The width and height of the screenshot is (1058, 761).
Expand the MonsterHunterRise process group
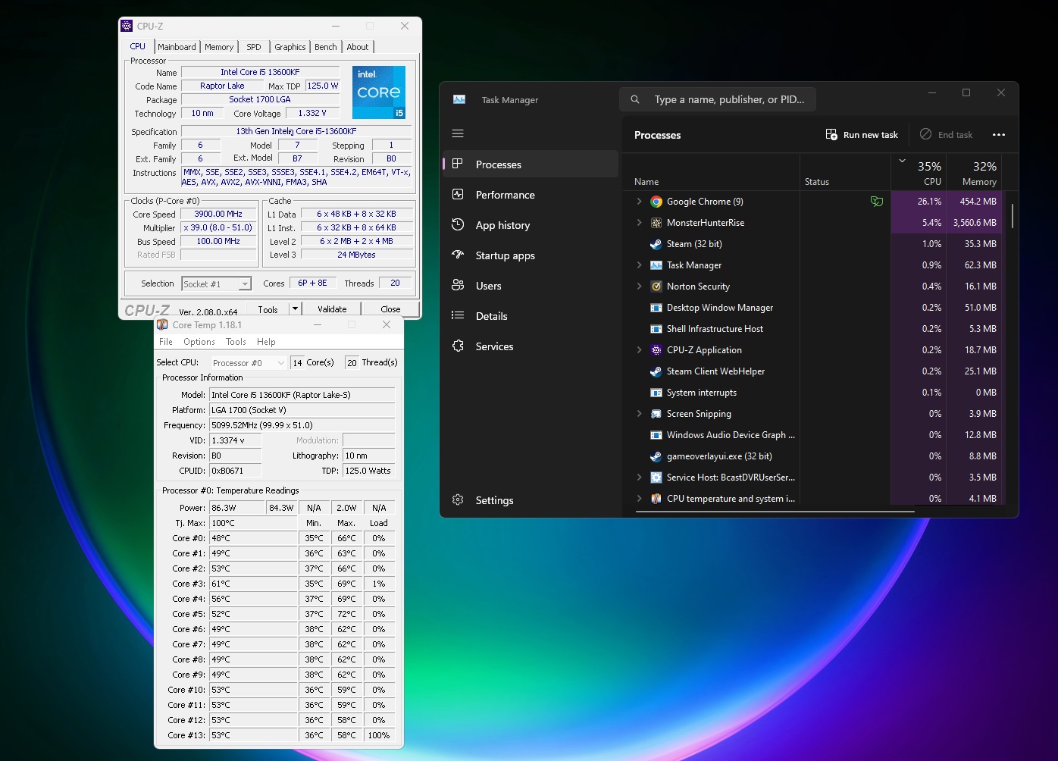pos(639,223)
